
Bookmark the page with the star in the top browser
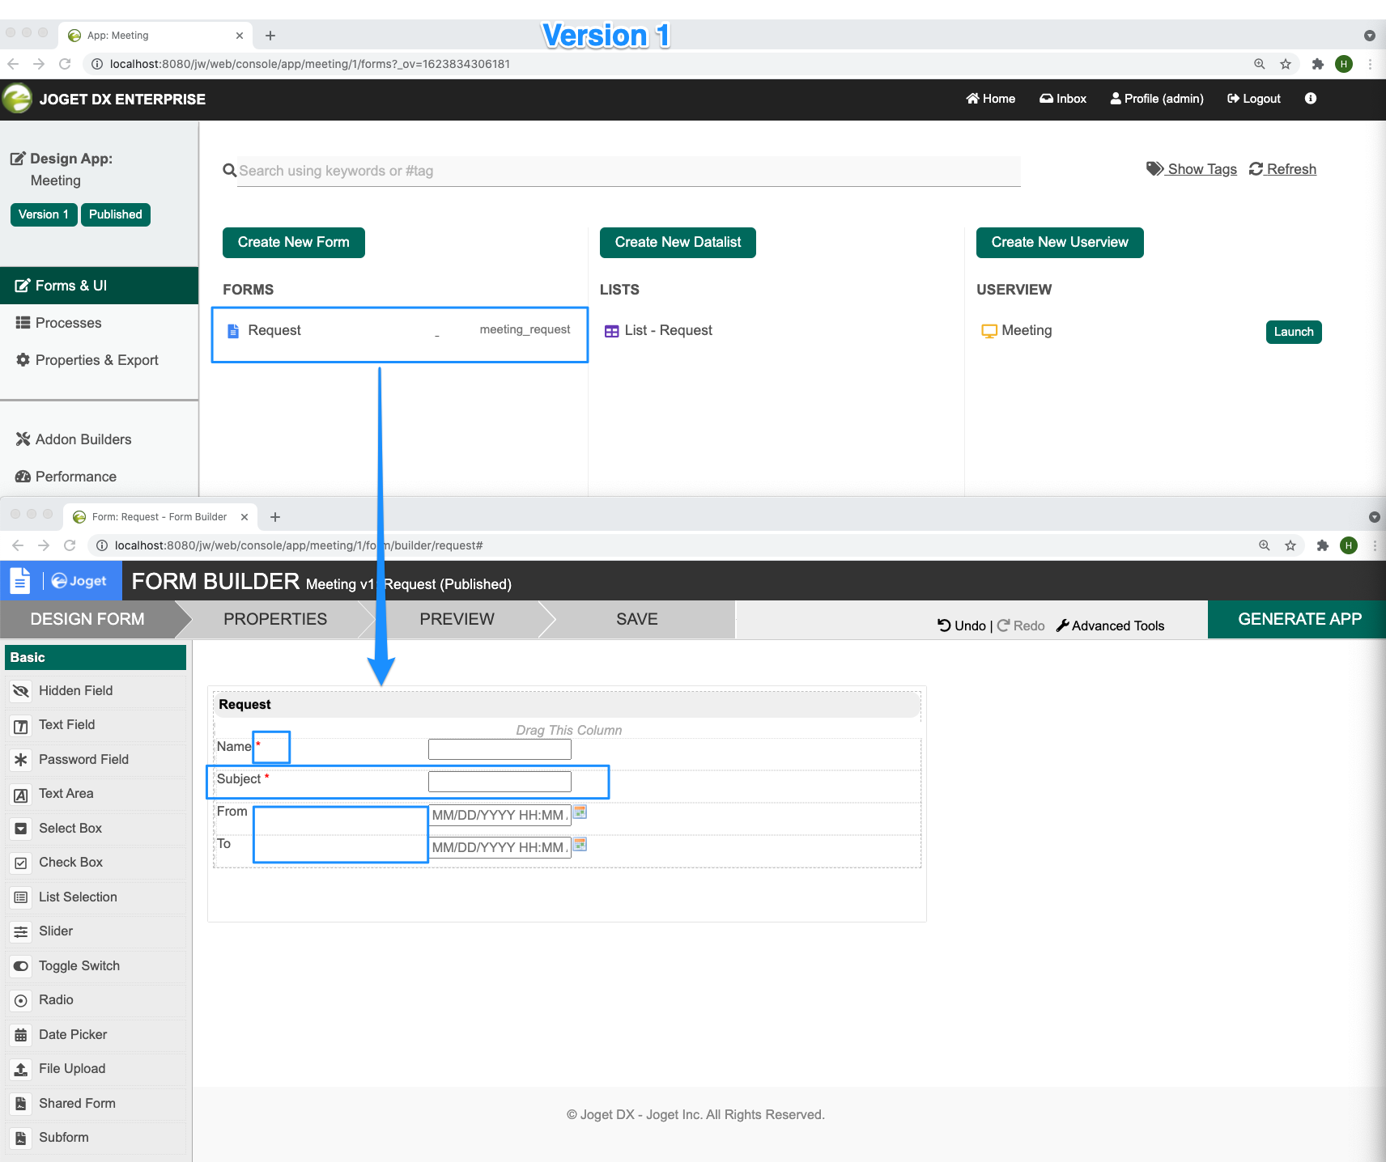point(1286,64)
